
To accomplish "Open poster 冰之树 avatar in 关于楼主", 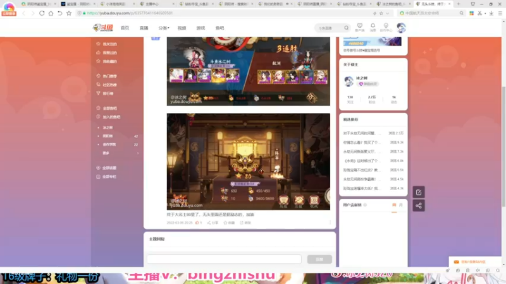I will [x=349, y=81].
